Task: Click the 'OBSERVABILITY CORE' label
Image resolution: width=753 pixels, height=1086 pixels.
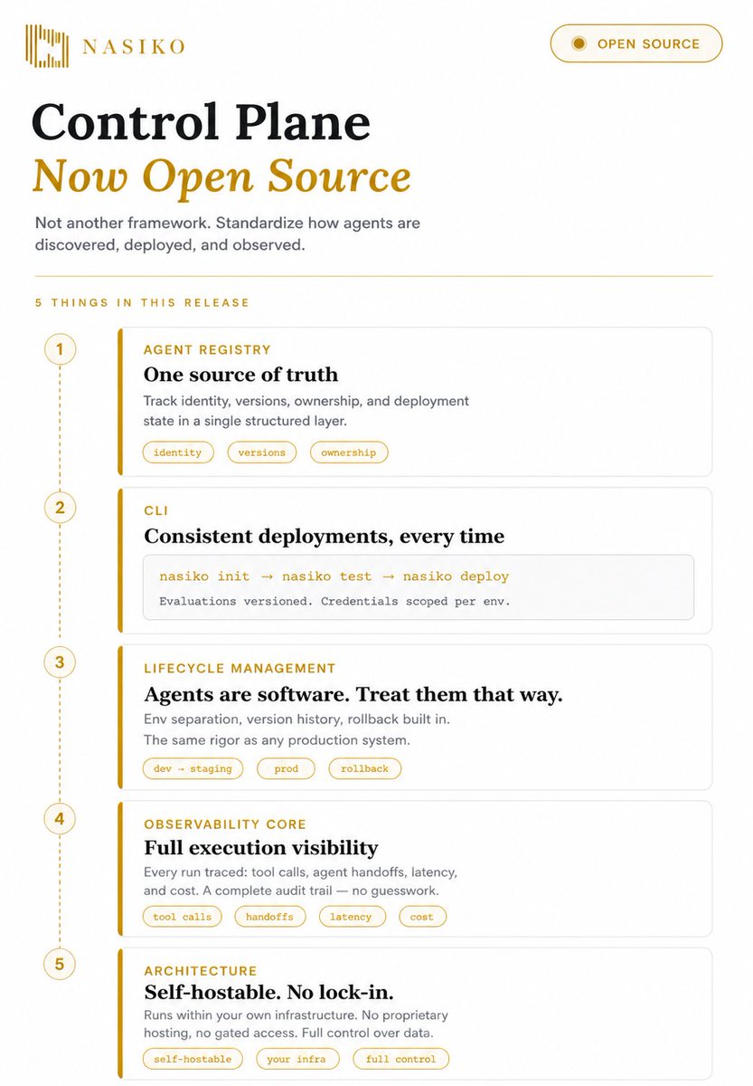Action: 225,825
